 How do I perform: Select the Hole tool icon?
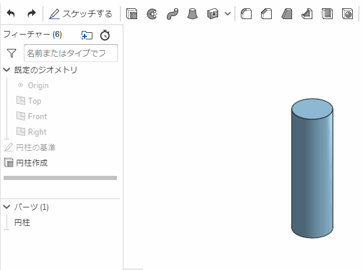pos(347,13)
